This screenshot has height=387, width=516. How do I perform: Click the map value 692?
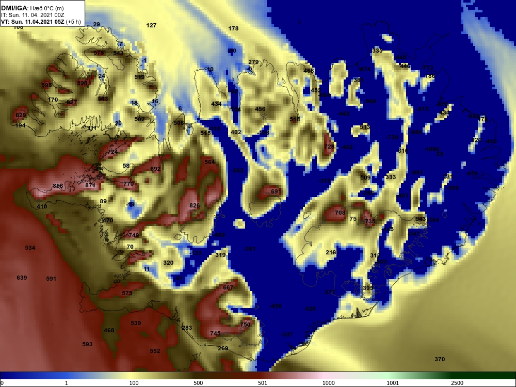[155, 169]
